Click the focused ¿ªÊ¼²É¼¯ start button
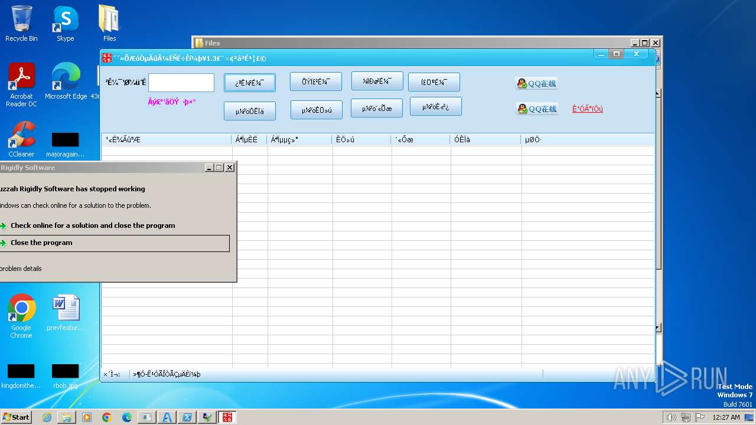Screen dimensions: 756x425 [250, 83]
